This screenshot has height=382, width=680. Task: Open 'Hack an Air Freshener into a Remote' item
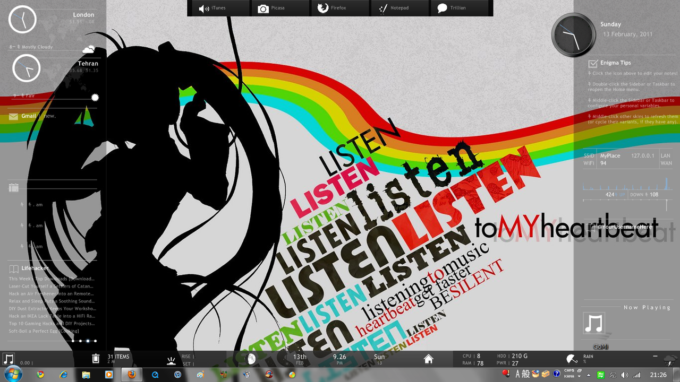click(x=52, y=293)
